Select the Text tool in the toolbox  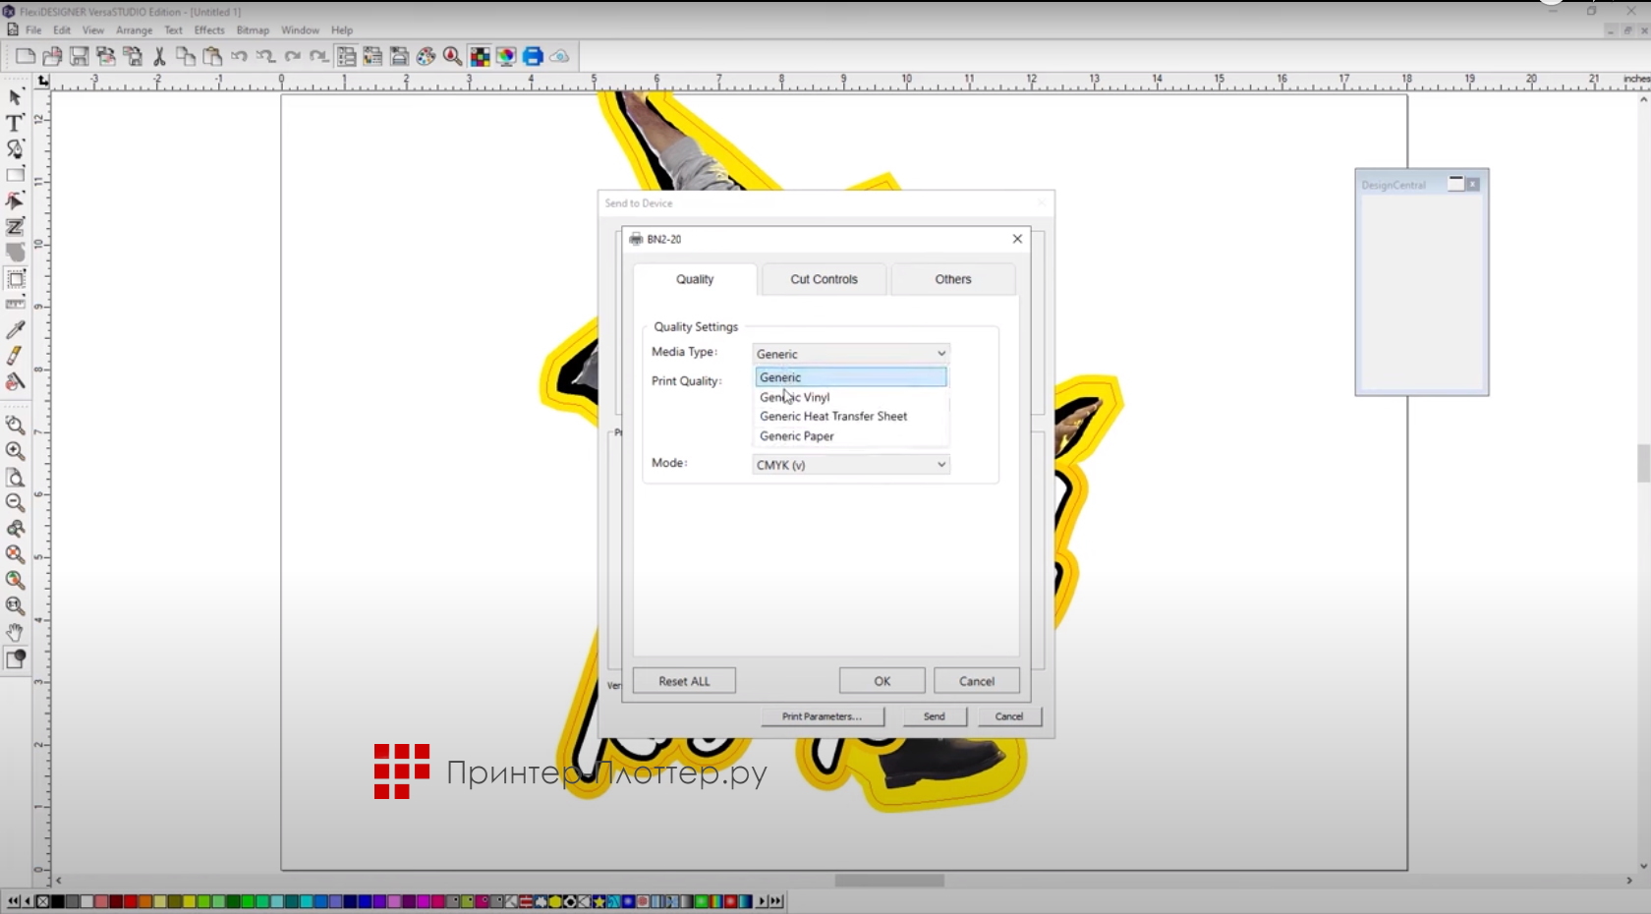(x=15, y=123)
